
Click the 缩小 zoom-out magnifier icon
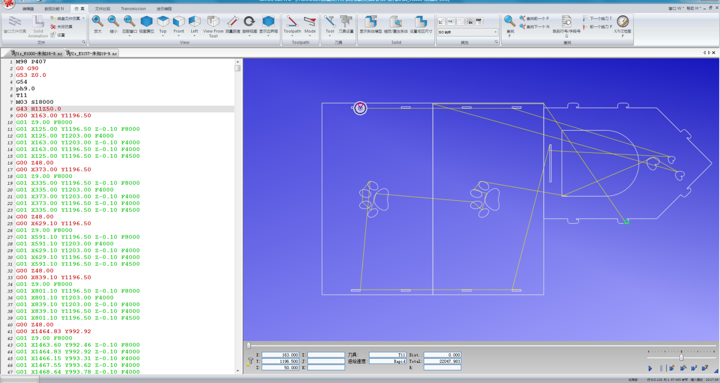coord(113,21)
